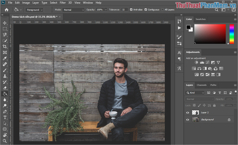Open the Image menu
Image resolution: width=238 pixels, height=145 pixels.
coord(26,3)
